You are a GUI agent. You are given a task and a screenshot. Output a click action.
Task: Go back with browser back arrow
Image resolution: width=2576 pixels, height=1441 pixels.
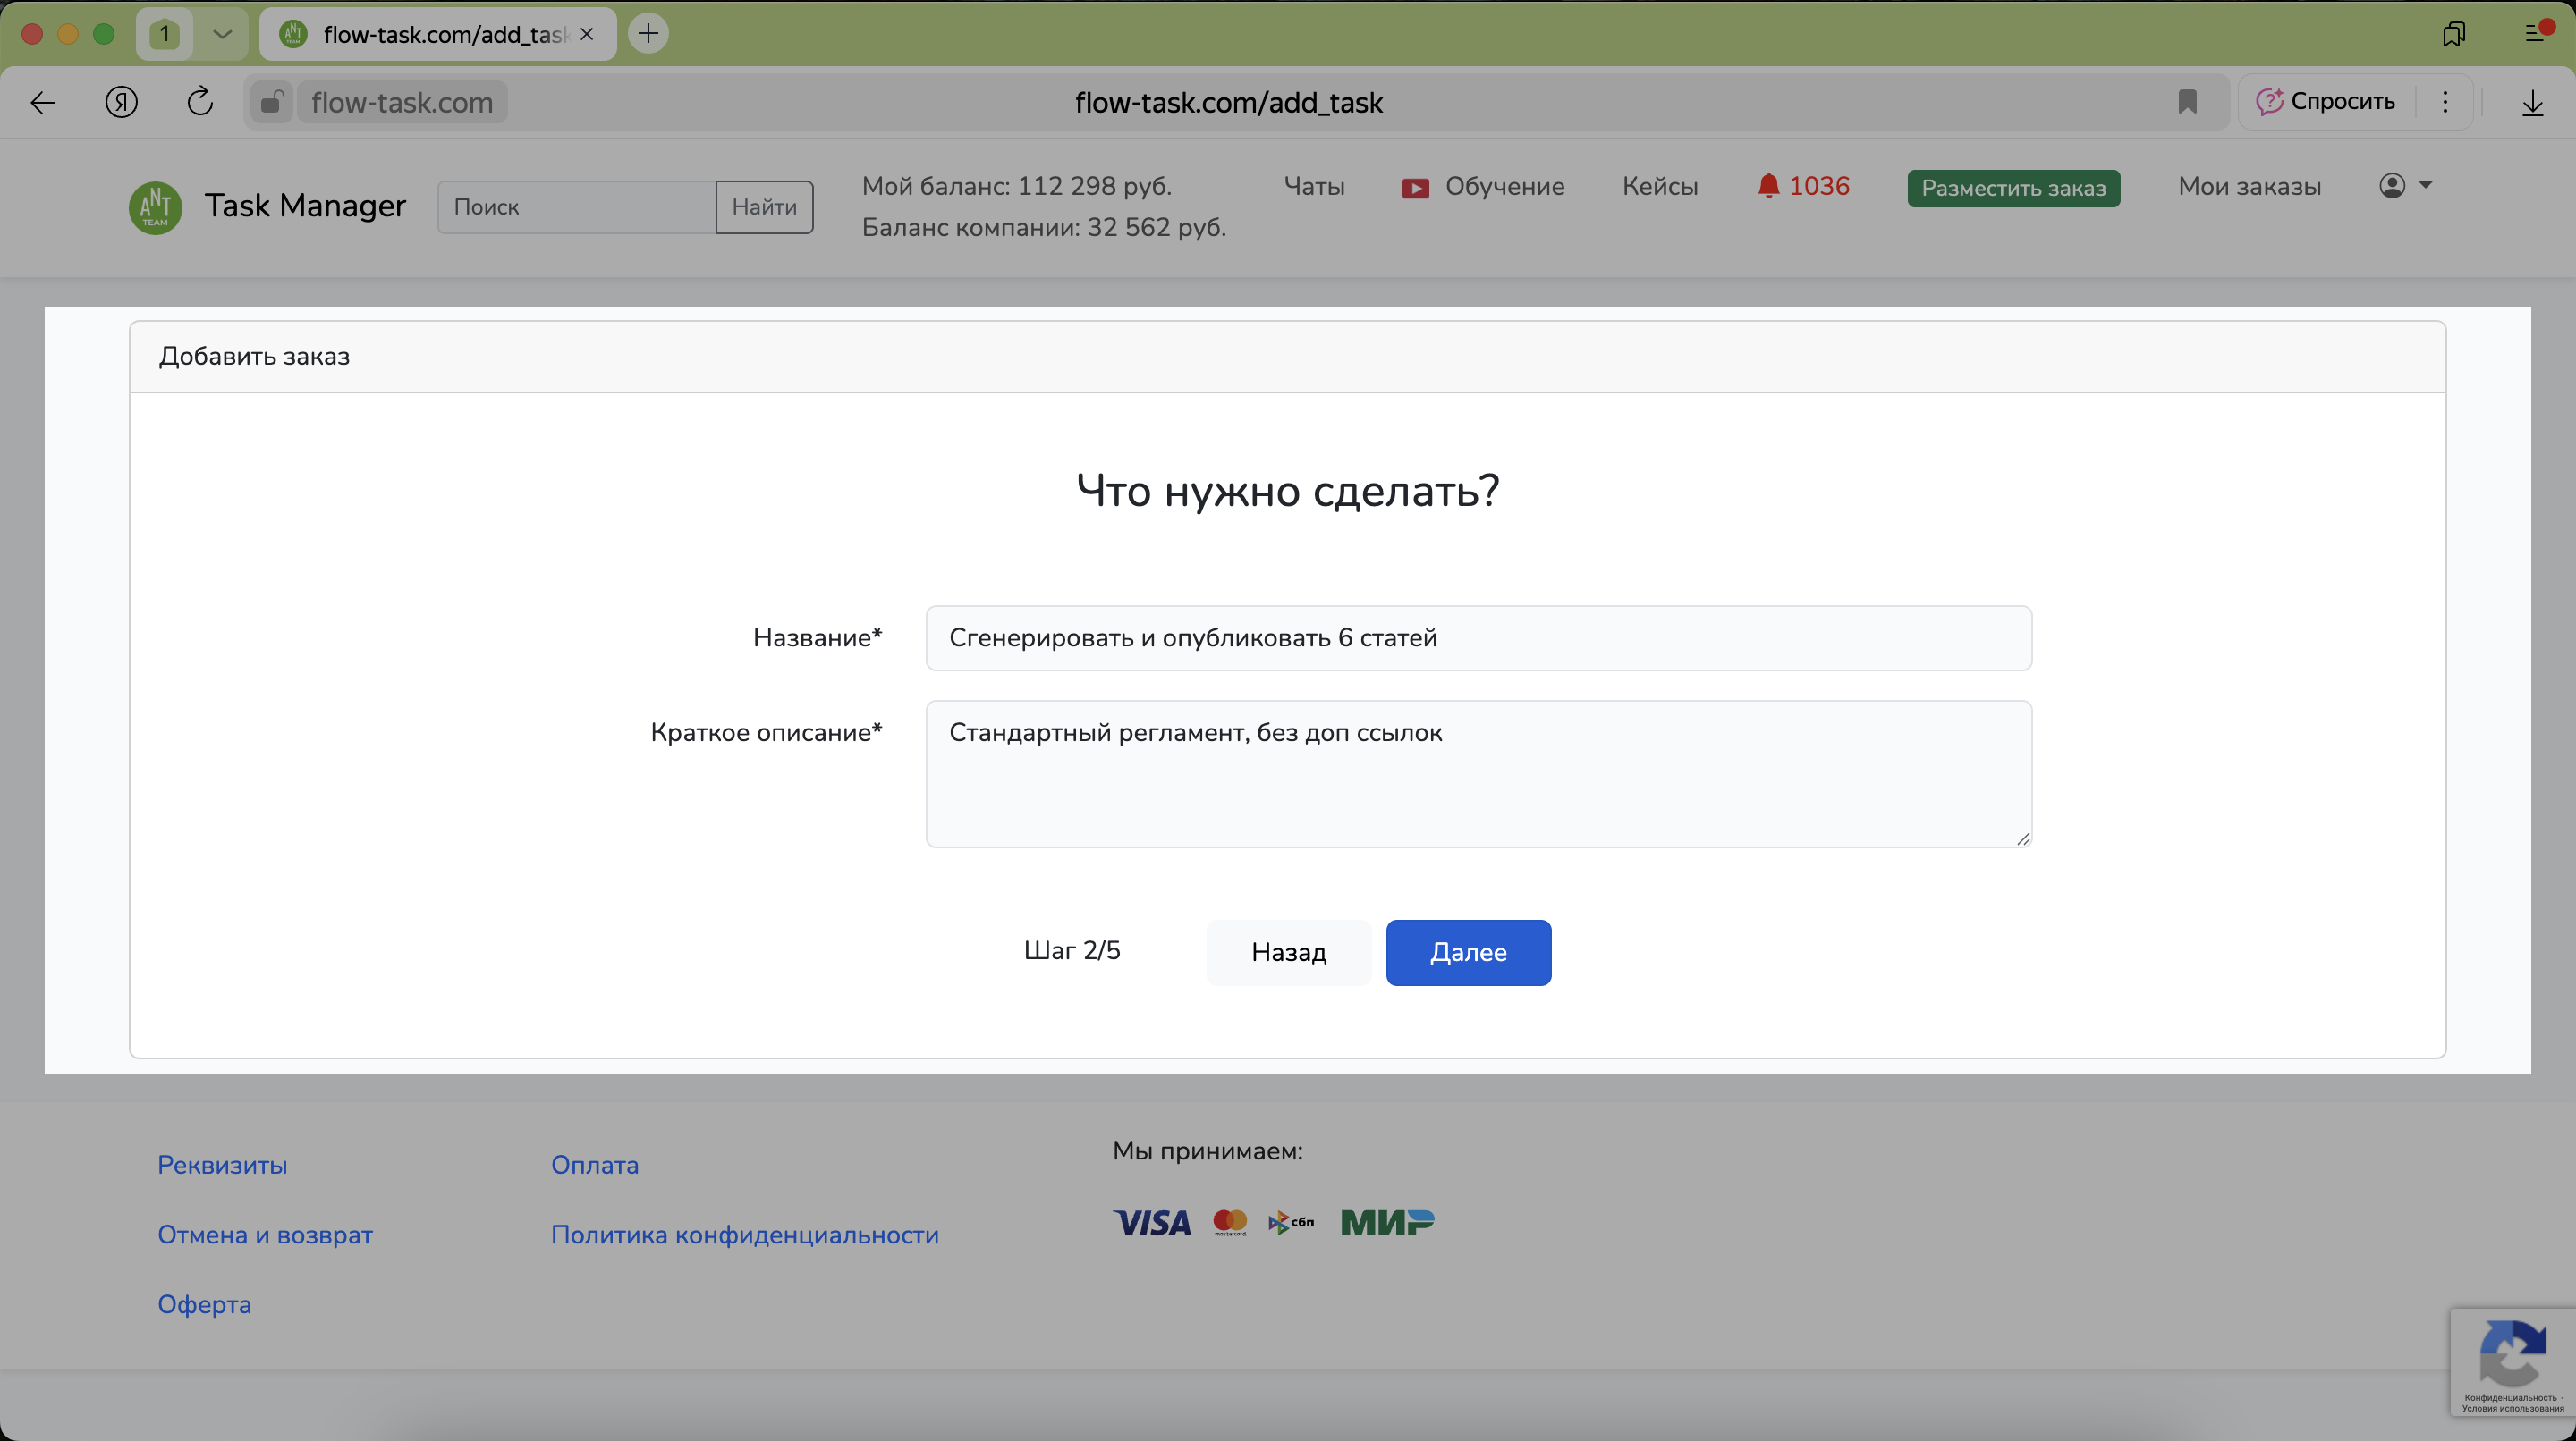42,102
